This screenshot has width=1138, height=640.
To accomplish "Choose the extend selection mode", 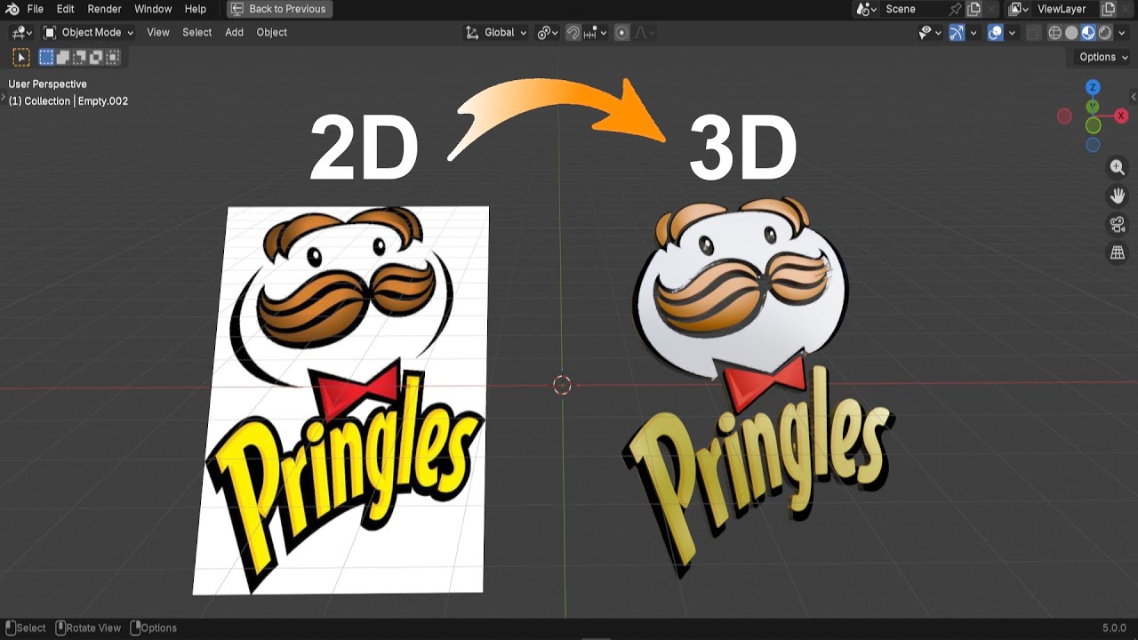I will click(x=63, y=58).
